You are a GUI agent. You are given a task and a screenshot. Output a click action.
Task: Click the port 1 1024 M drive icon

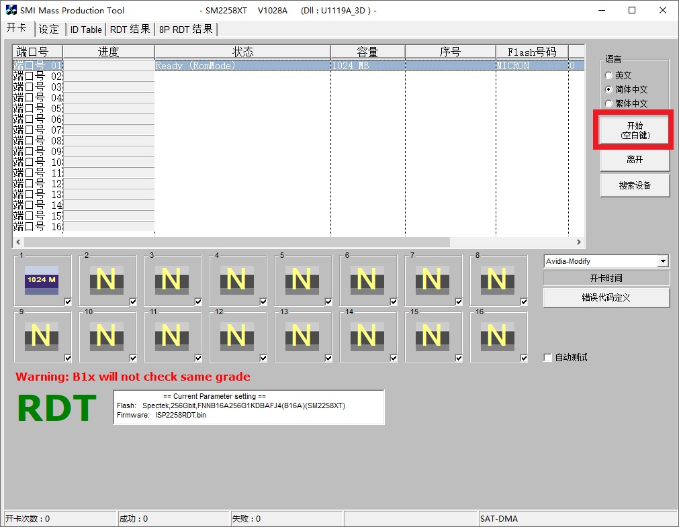(41, 279)
